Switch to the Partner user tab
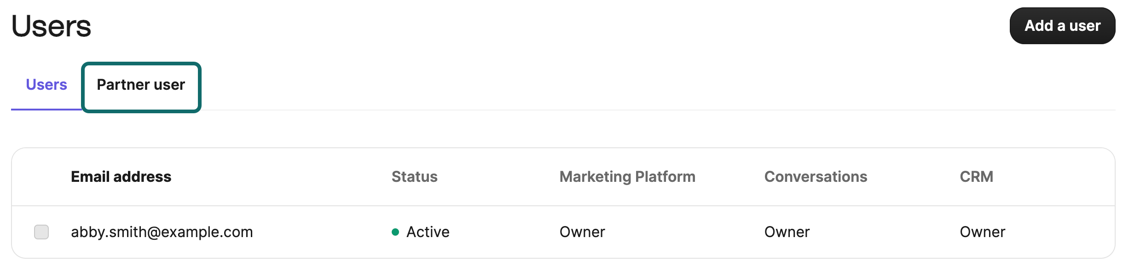Screen dimensions: 1123x267 [x=141, y=85]
